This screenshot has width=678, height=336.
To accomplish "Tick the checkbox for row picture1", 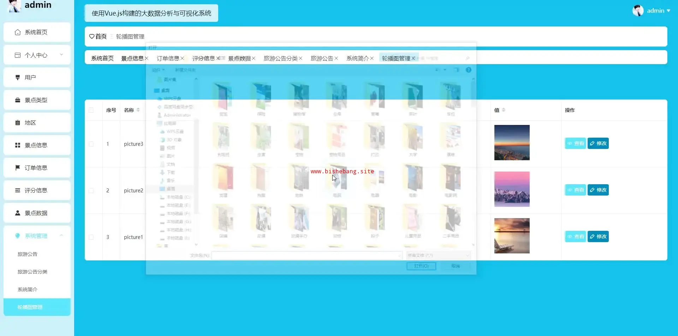I will [91, 237].
